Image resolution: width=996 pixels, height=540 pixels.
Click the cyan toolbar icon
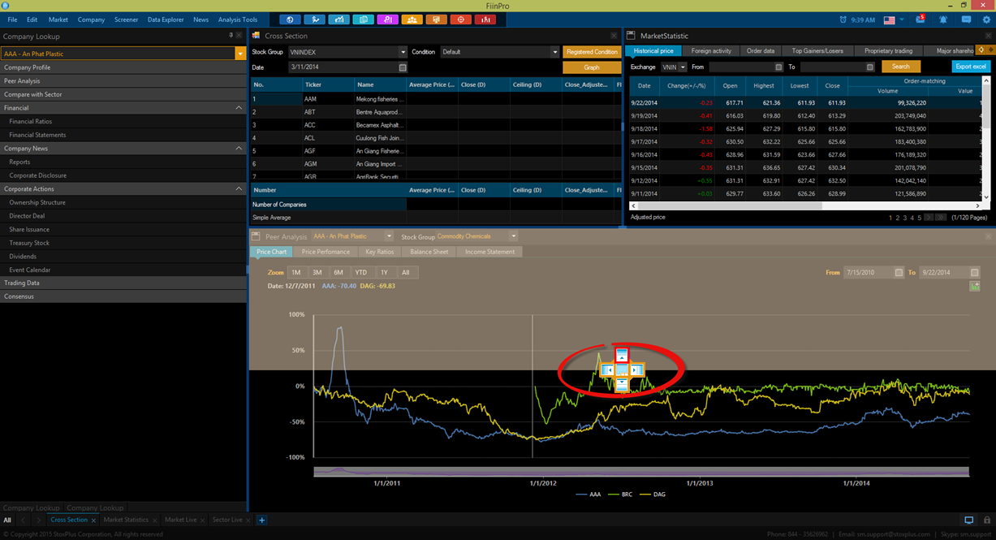[x=364, y=19]
